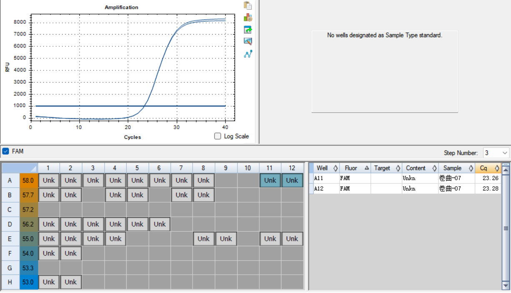Viewport: 511px width, 293px height.
Task: Select well A1 Unk
Action: tap(48, 180)
